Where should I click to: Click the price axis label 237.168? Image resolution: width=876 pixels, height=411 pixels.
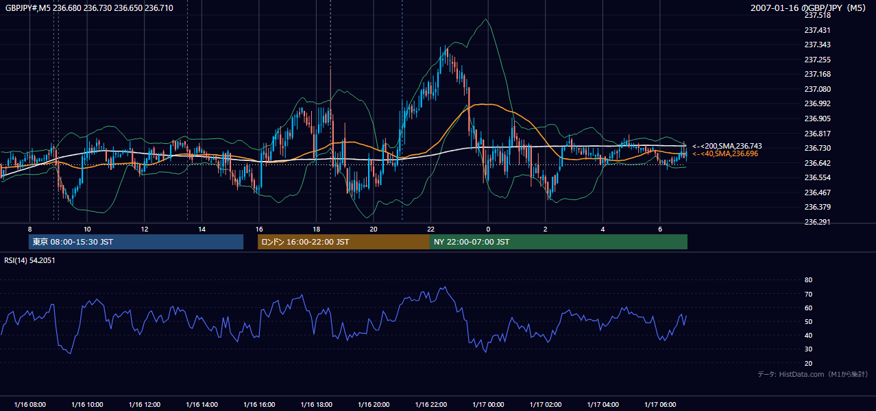[817, 74]
